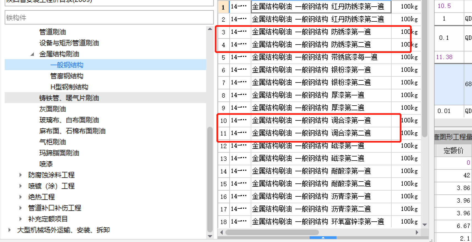This screenshot has height=242, width=472.
Task: Click row number 18 header cell
Action: [x=223, y=222]
